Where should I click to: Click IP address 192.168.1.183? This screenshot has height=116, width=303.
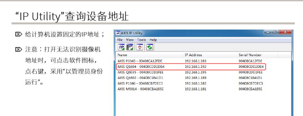click(196, 61)
